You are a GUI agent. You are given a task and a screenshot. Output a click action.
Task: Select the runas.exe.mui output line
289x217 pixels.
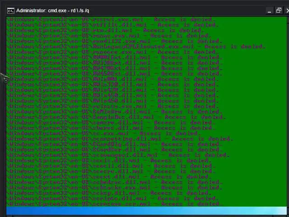[x=109, y=36]
